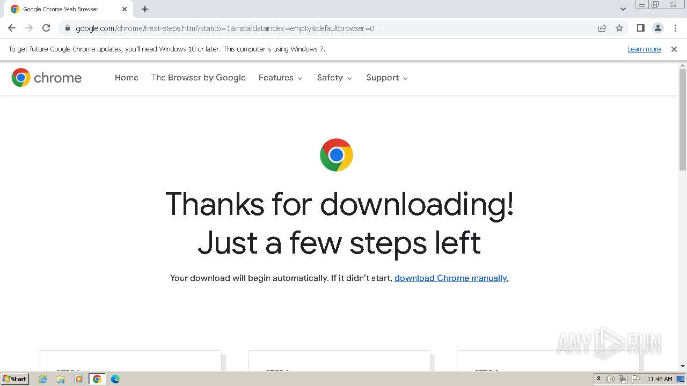
Task: Click the page vertical scrollbar thumb
Action: tap(683, 120)
